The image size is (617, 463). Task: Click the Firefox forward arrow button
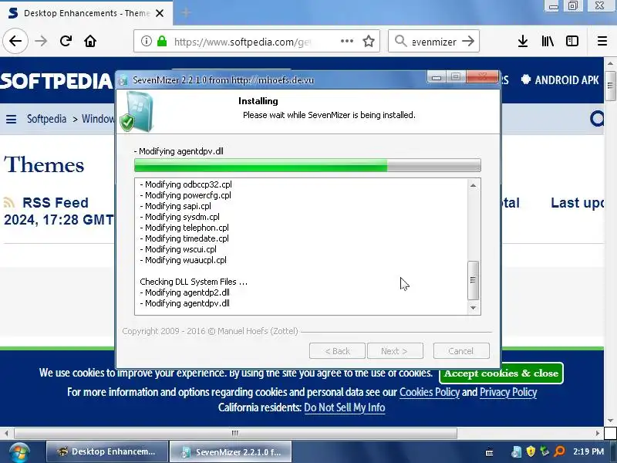click(41, 41)
